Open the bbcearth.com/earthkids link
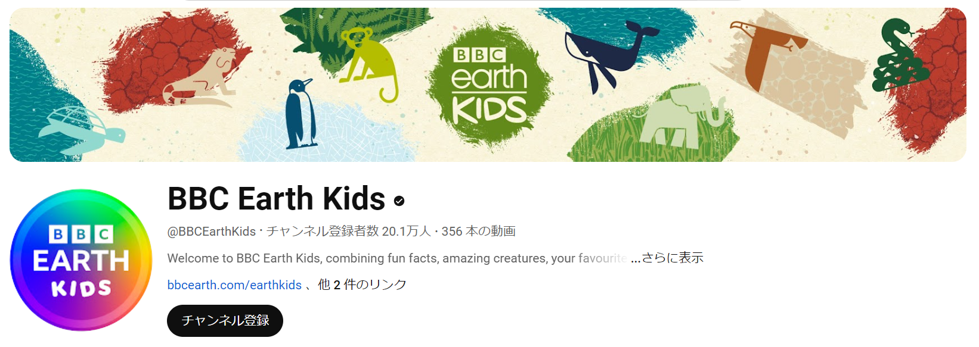 tap(234, 285)
